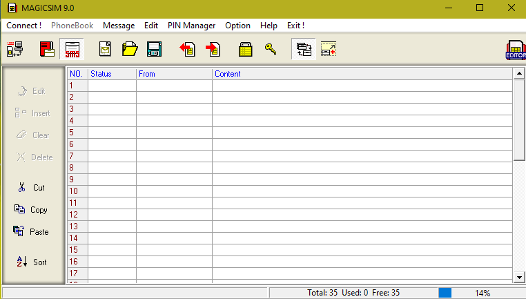Click the vertical scrollbar thumb
This screenshot has height=299, width=526.
click(519, 120)
